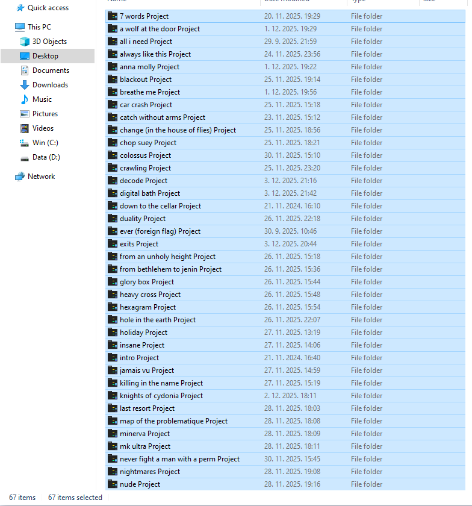Click folder icon of mk ultra Project

(x=113, y=446)
